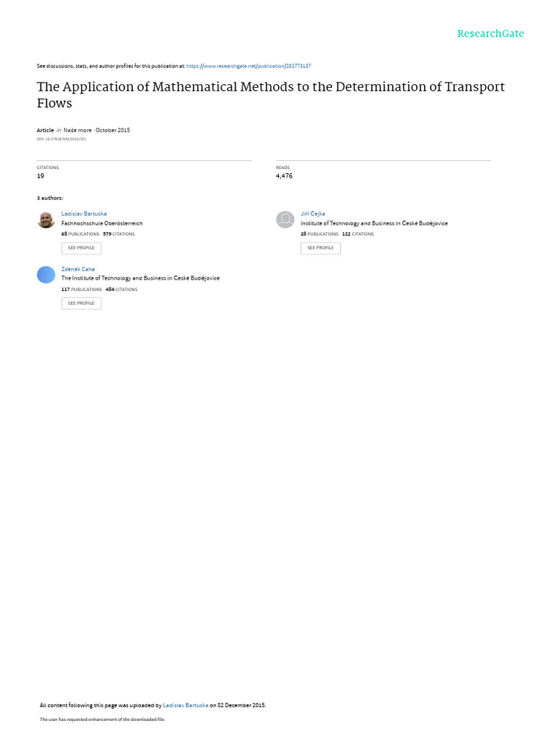Click Jiří Cejka's gray placeholder avatar
Screen dimensions: 552x736
pos(285,220)
